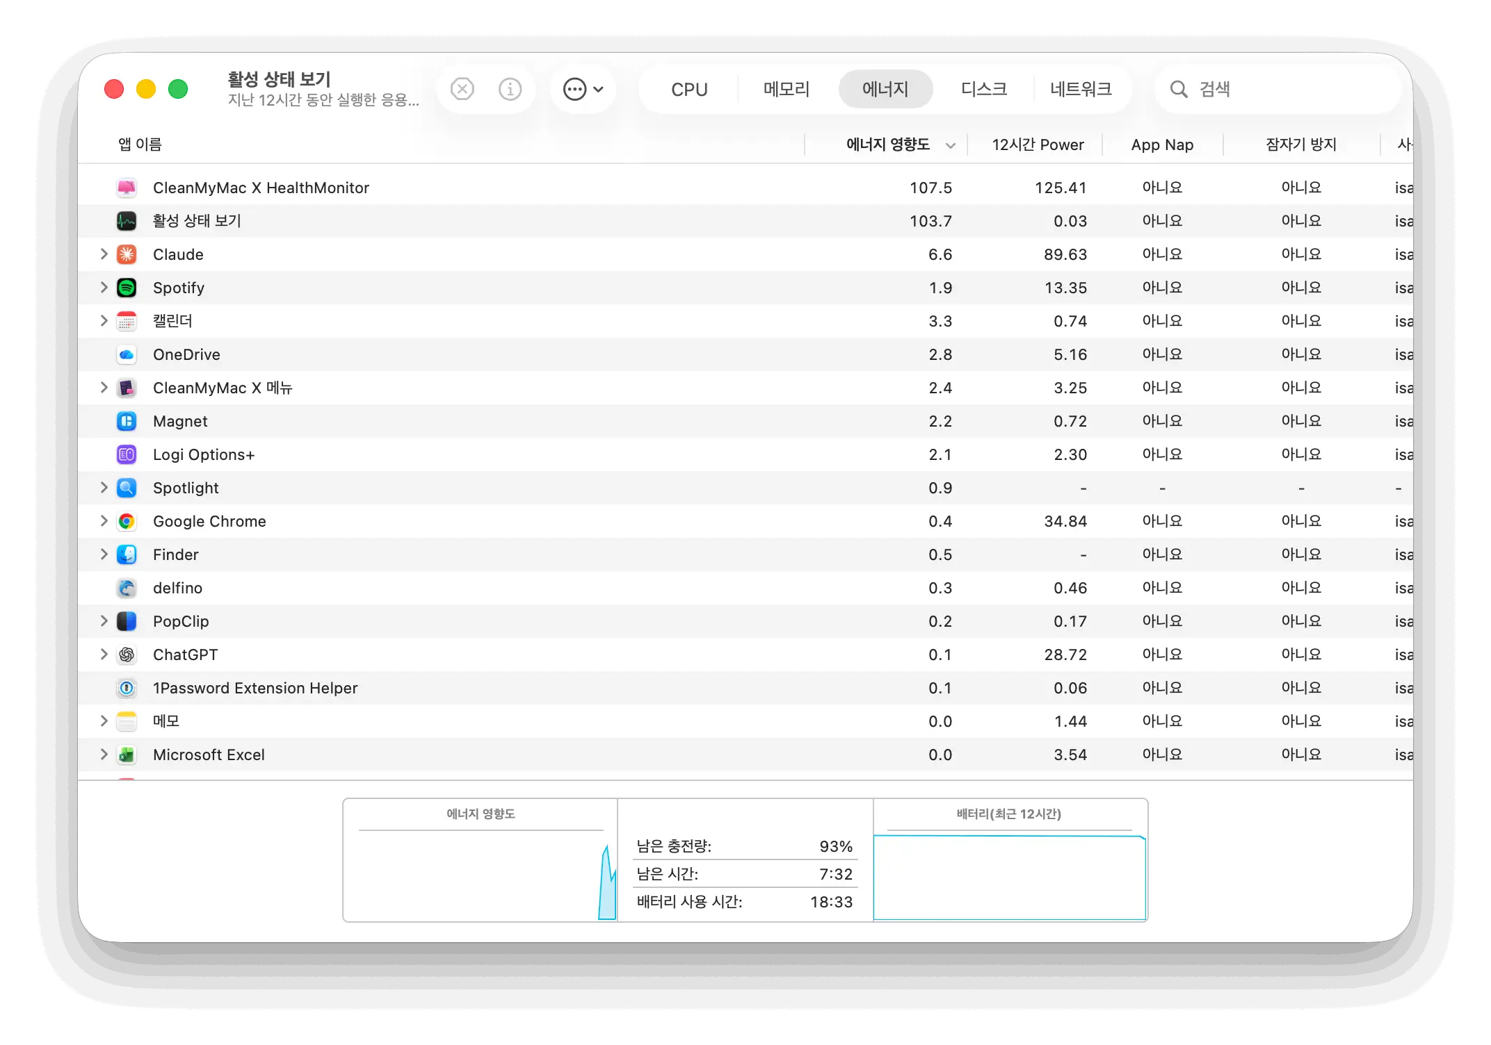Click the 메모 notes app icon

coord(127,721)
